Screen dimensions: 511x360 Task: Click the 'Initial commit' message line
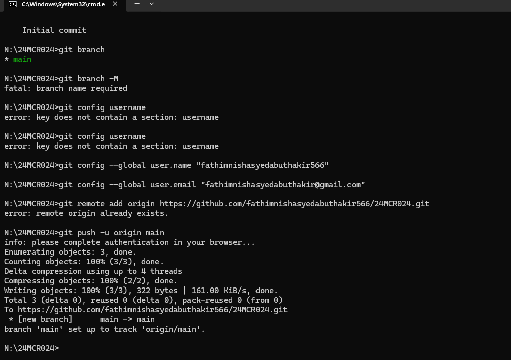54,30
